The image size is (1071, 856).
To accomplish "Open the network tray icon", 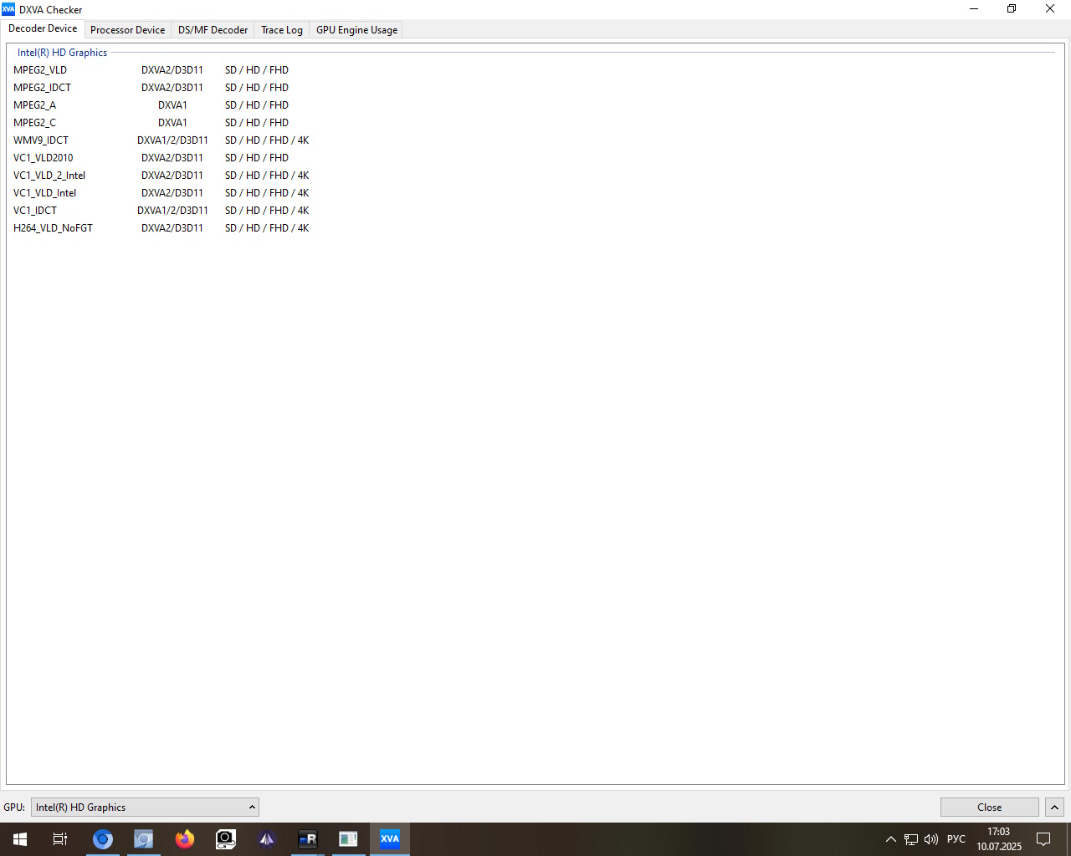I will click(911, 839).
